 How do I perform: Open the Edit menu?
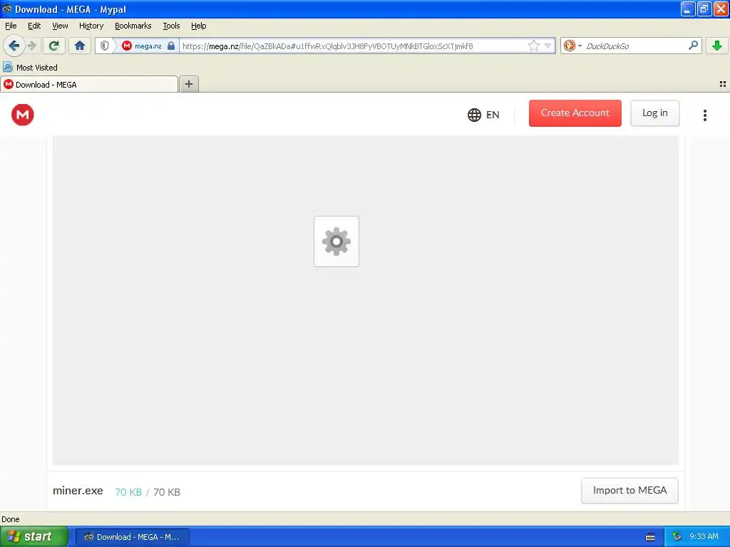34,26
